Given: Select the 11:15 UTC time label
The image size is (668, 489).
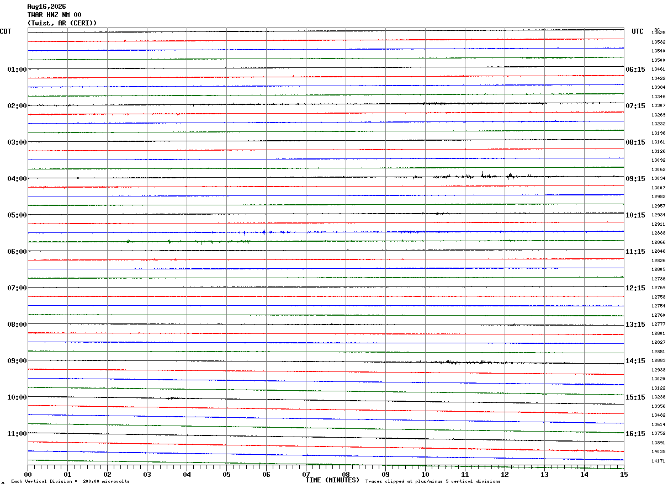Looking at the screenshot, I should point(635,252).
